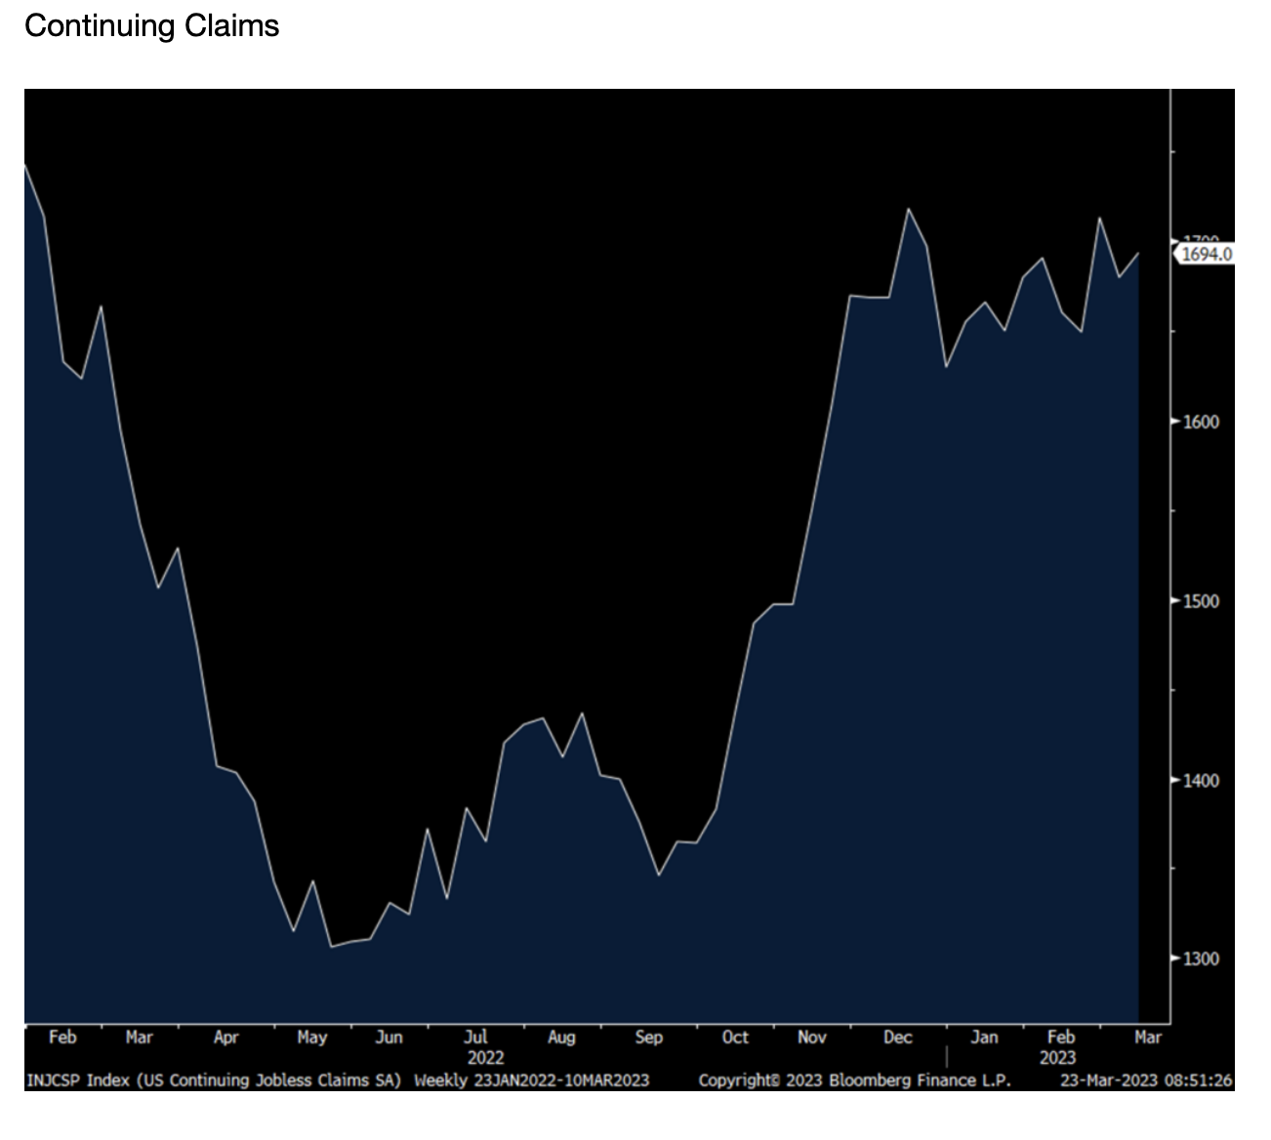
Task: Click the 1694.0 last value tag
Action: click(x=1206, y=255)
